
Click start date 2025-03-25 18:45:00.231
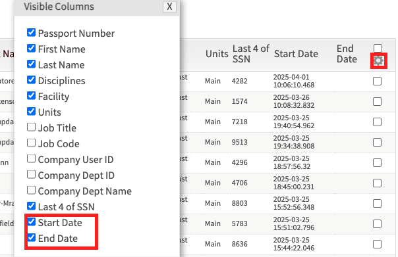click(294, 183)
